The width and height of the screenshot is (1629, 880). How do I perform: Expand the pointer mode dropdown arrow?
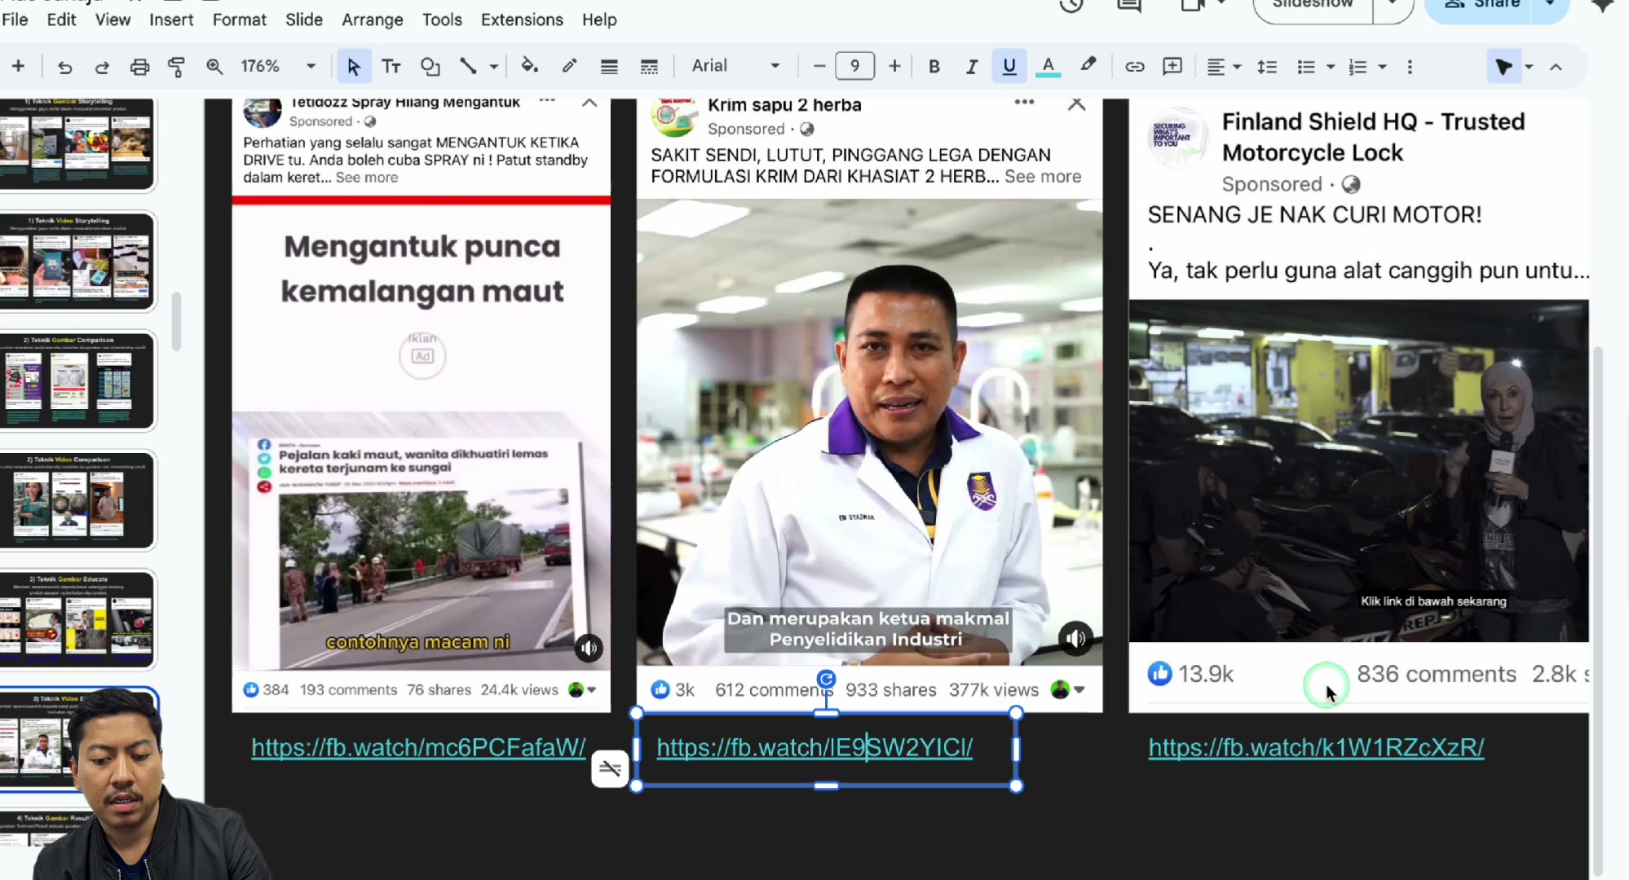[1529, 67]
